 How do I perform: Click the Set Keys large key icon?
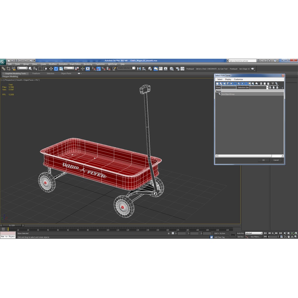[x=233, y=235]
